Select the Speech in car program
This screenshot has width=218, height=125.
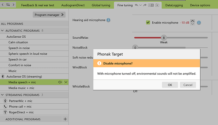(34, 59)
